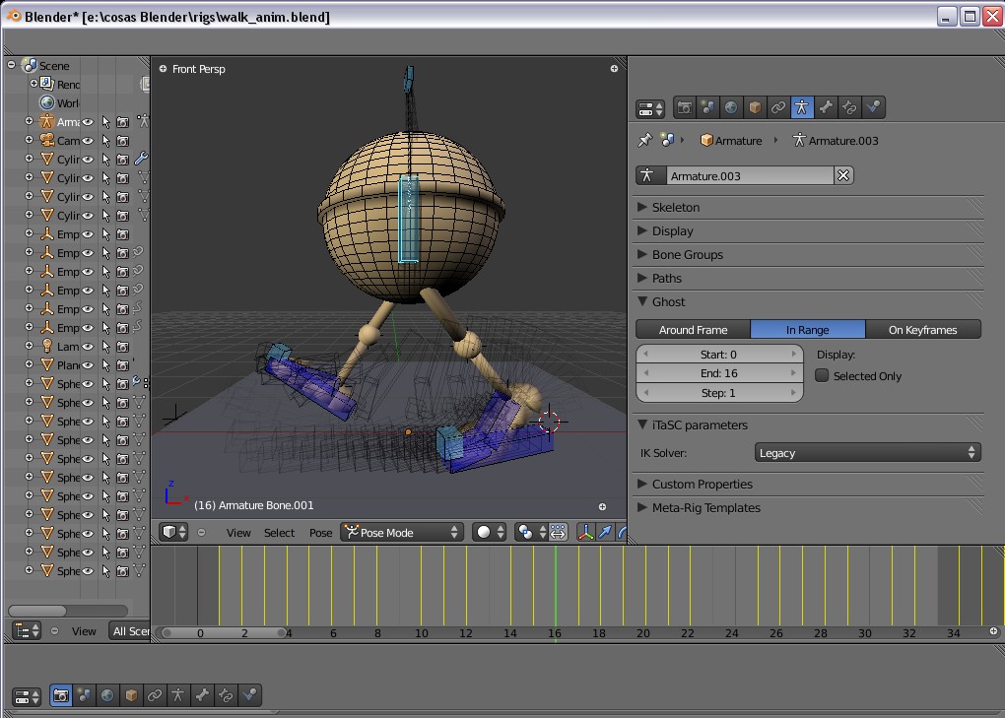Expand the Skeleton panel
The height and width of the screenshot is (718, 1005).
(x=675, y=207)
